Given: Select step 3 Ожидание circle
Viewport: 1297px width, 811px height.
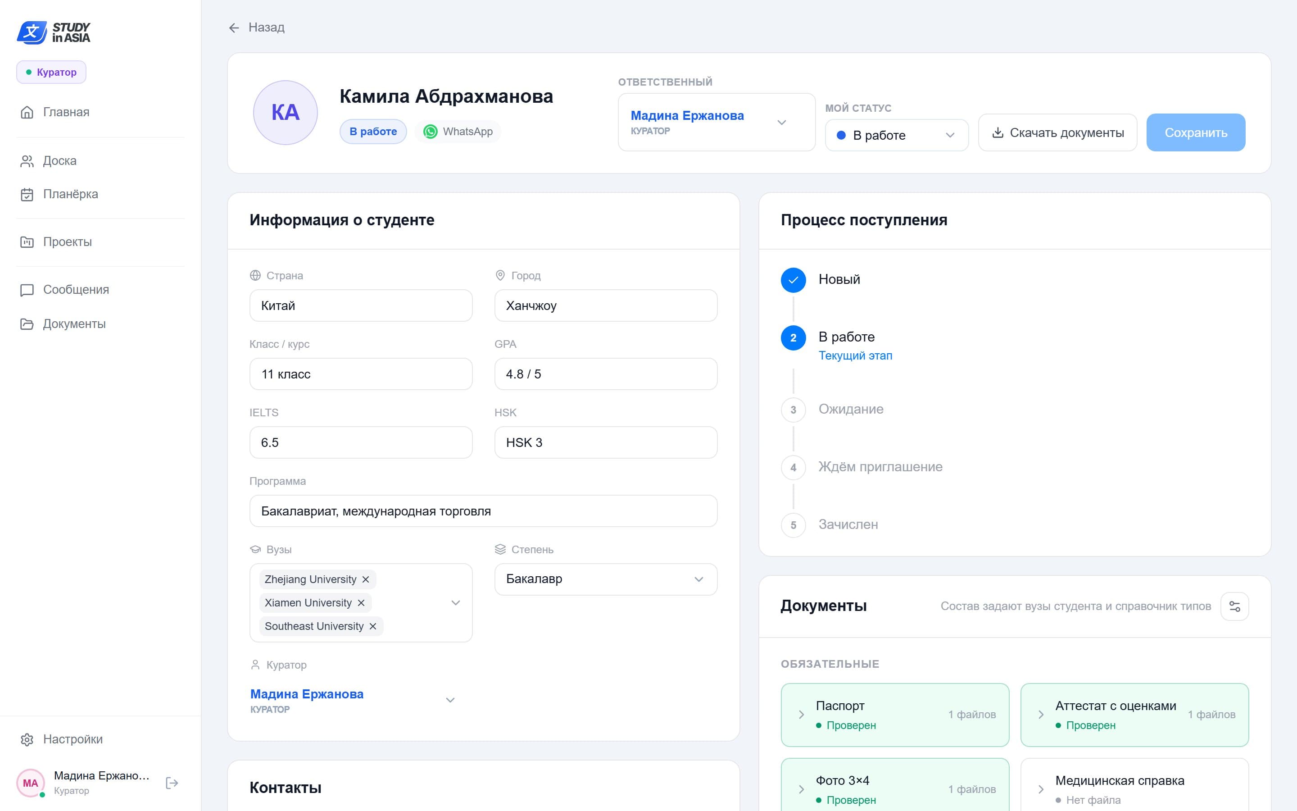Looking at the screenshot, I should click(793, 410).
